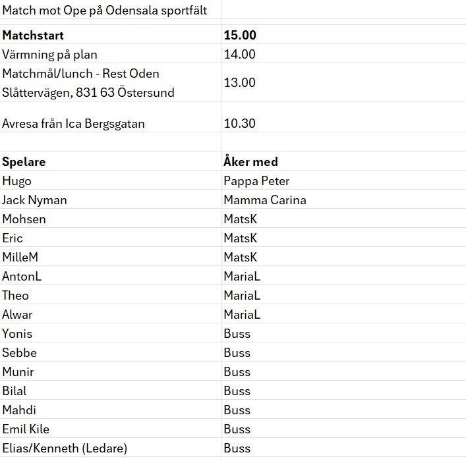
Task: Select the Matchstart header cell
Action: click(110, 34)
